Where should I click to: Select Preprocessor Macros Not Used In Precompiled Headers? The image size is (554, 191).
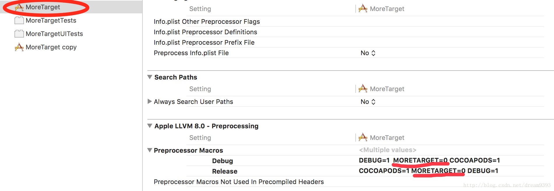click(239, 182)
